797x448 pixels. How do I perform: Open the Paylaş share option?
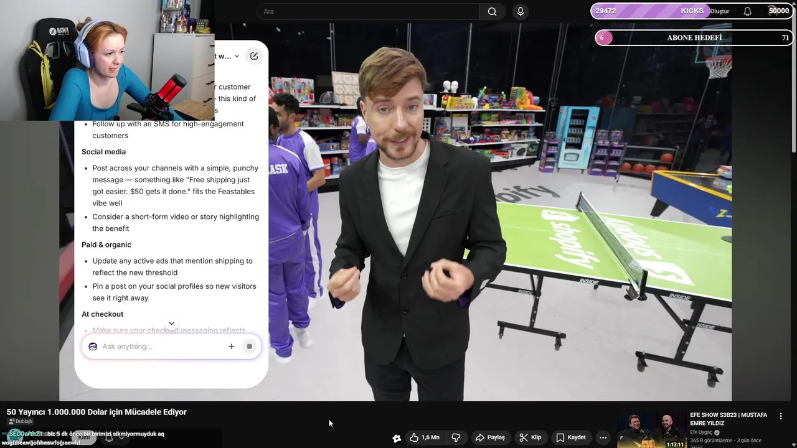489,437
